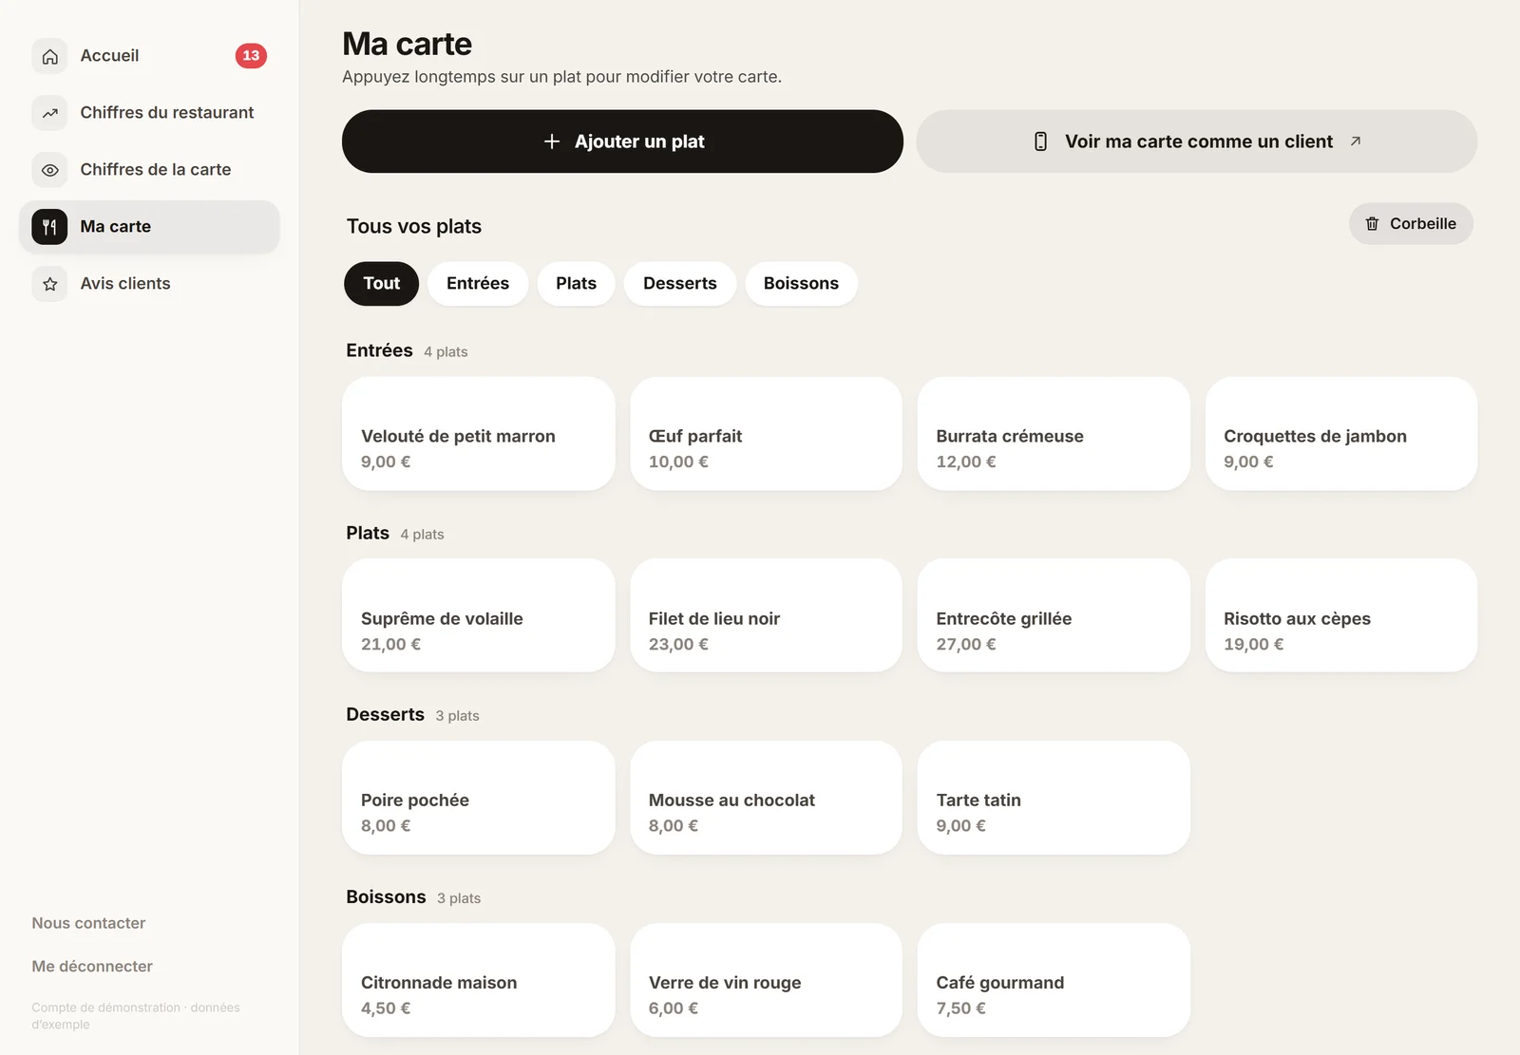Select Croquettes de jambon card

coord(1341,434)
